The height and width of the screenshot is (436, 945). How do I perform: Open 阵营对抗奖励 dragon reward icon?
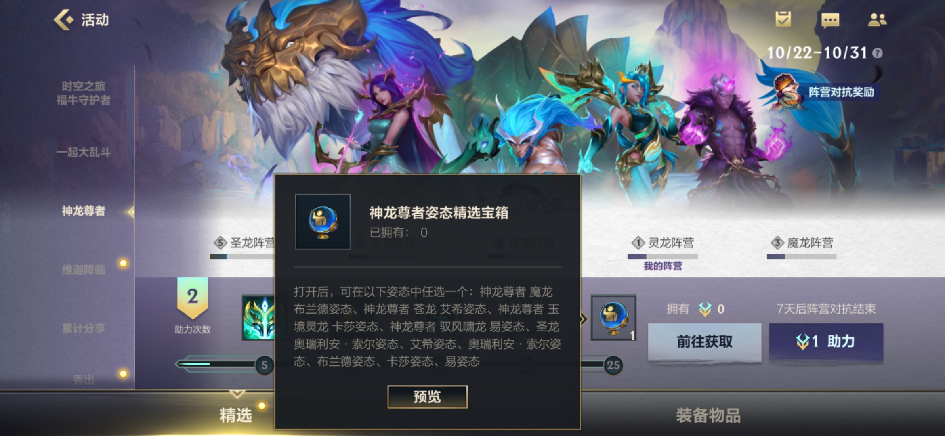tap(786, 92)
